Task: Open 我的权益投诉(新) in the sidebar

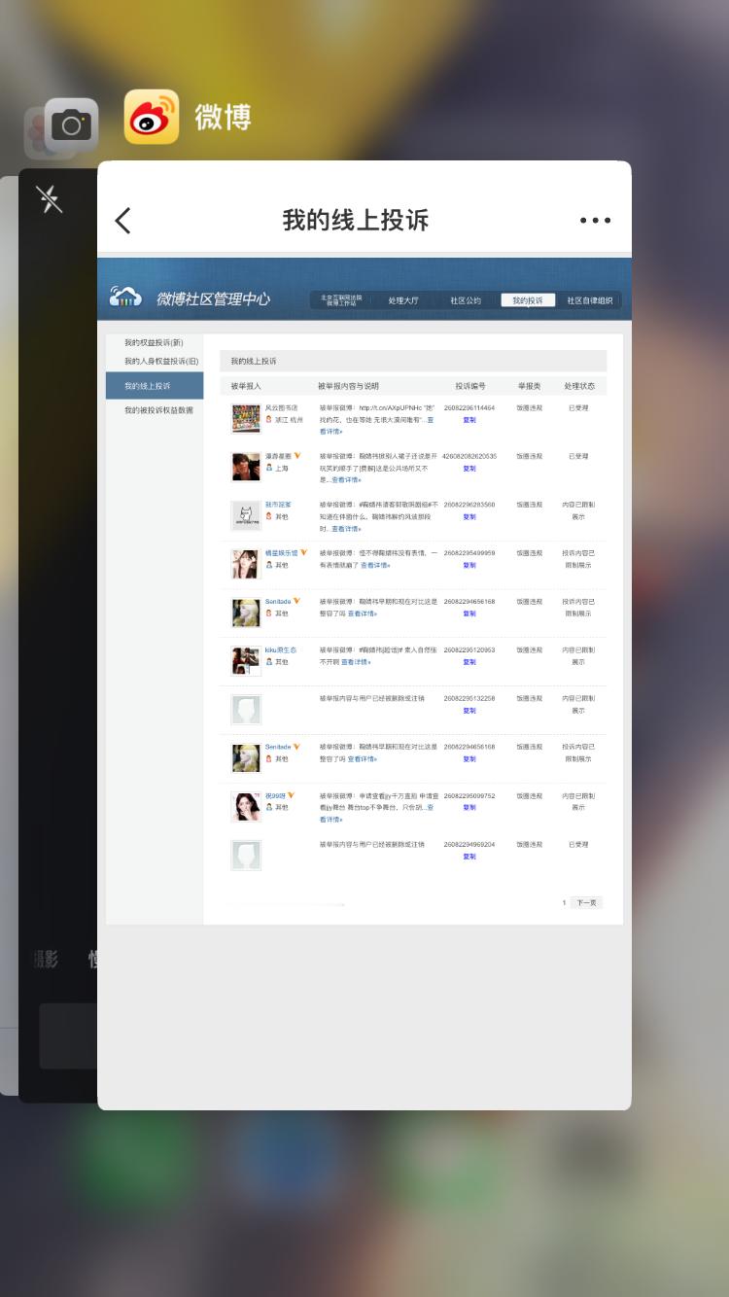Action: pyautogui.click(x=154, y=342)
